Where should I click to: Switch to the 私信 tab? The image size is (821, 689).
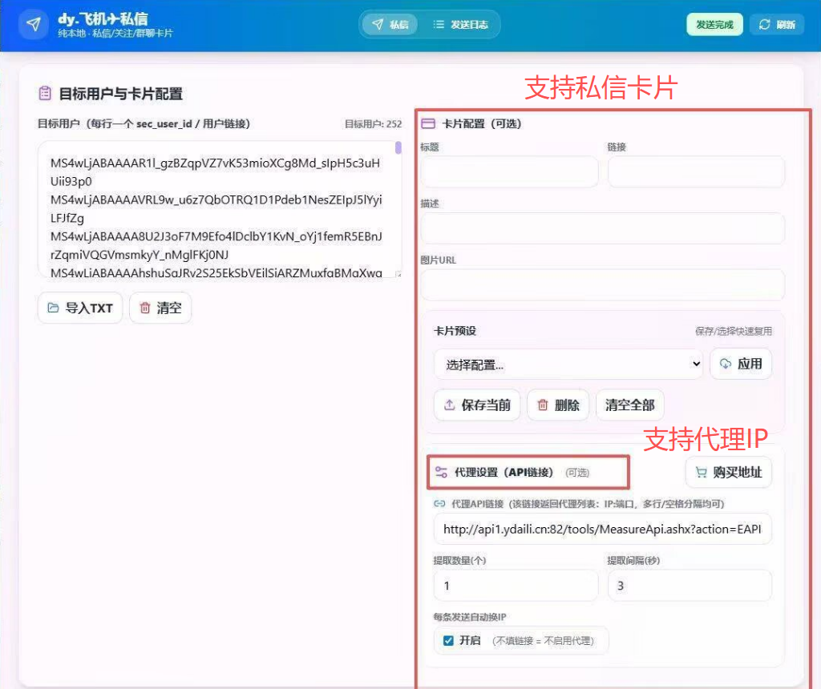tap(390, 25)
